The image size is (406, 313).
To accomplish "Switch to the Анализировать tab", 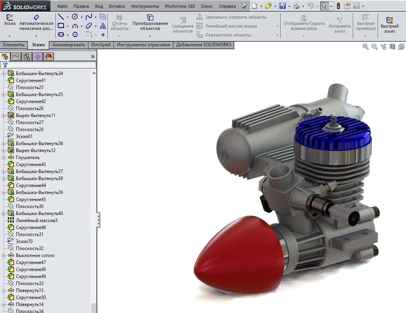I will pos(69,45).
